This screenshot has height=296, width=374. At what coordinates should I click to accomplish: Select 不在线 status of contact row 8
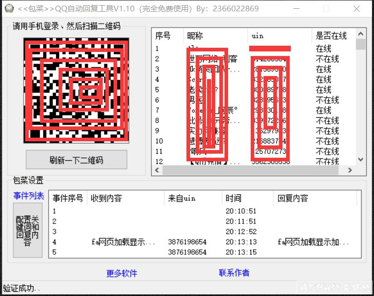click(327, 120)
